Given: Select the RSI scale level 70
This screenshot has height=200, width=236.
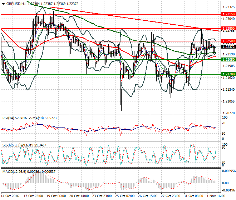Looking at the screenshot, I should tap(223, 123).
